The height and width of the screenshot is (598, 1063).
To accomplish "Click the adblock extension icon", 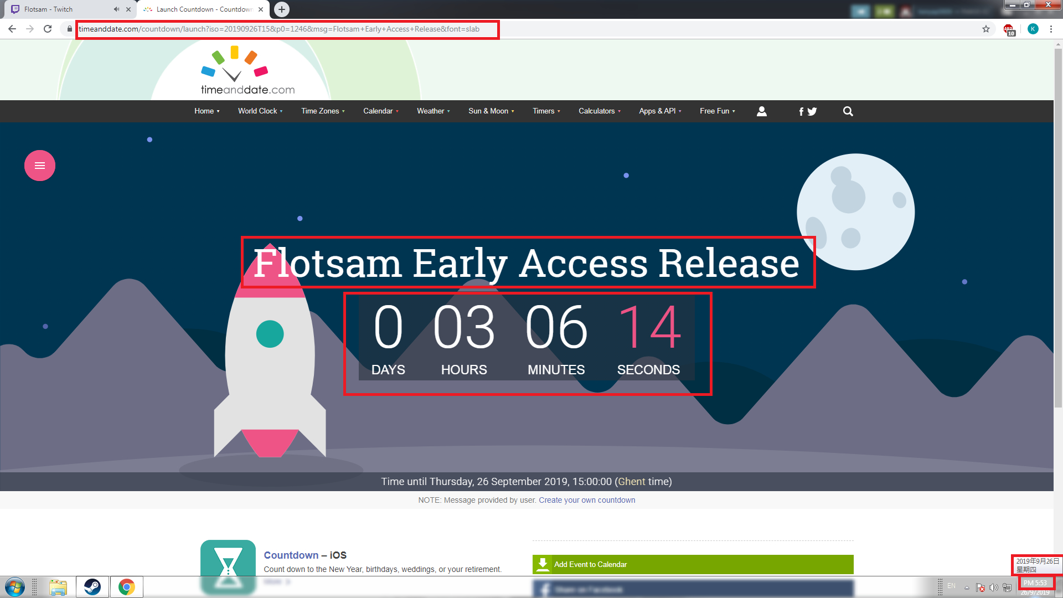I will pyautogui.click(x=1009, y=29).
